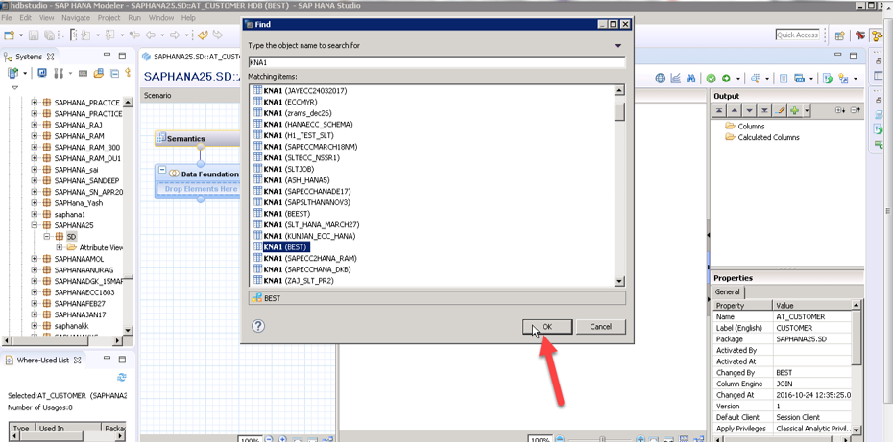Click the Systems tree vertical scrollbar
The height and width of the screenshot is (442, 893).
(x=128, y=216)
